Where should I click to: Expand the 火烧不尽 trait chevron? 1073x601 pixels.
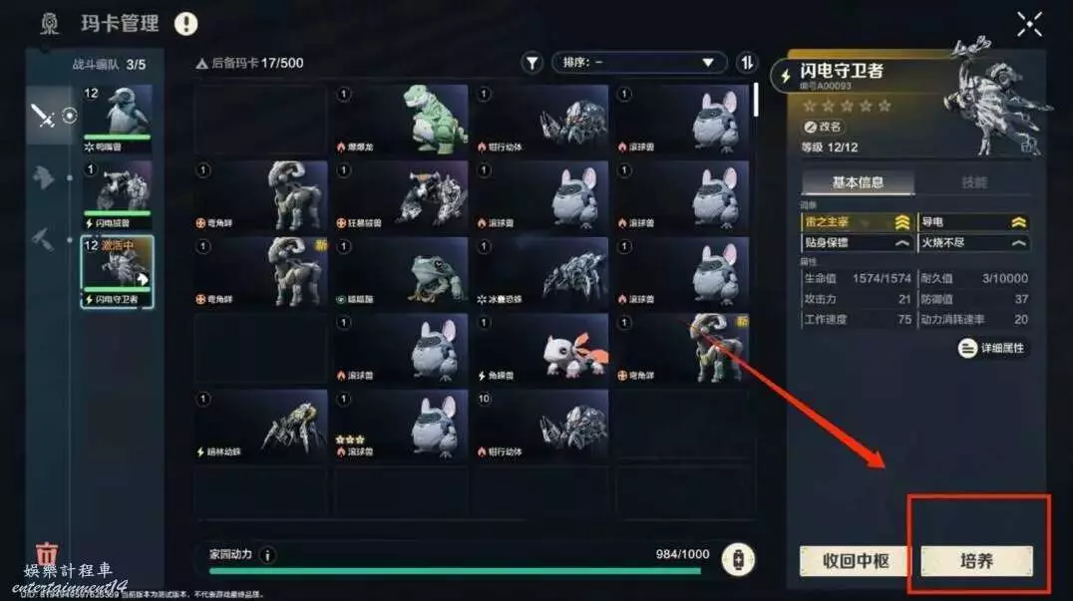[1018, 243]
